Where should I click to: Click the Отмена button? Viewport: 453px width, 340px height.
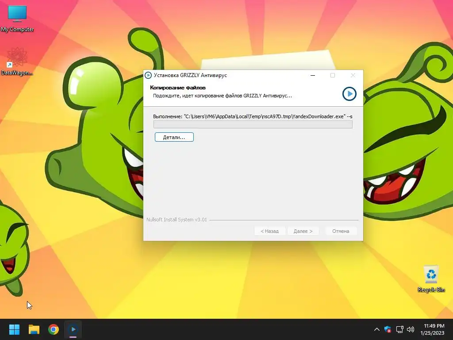point(341,231)
